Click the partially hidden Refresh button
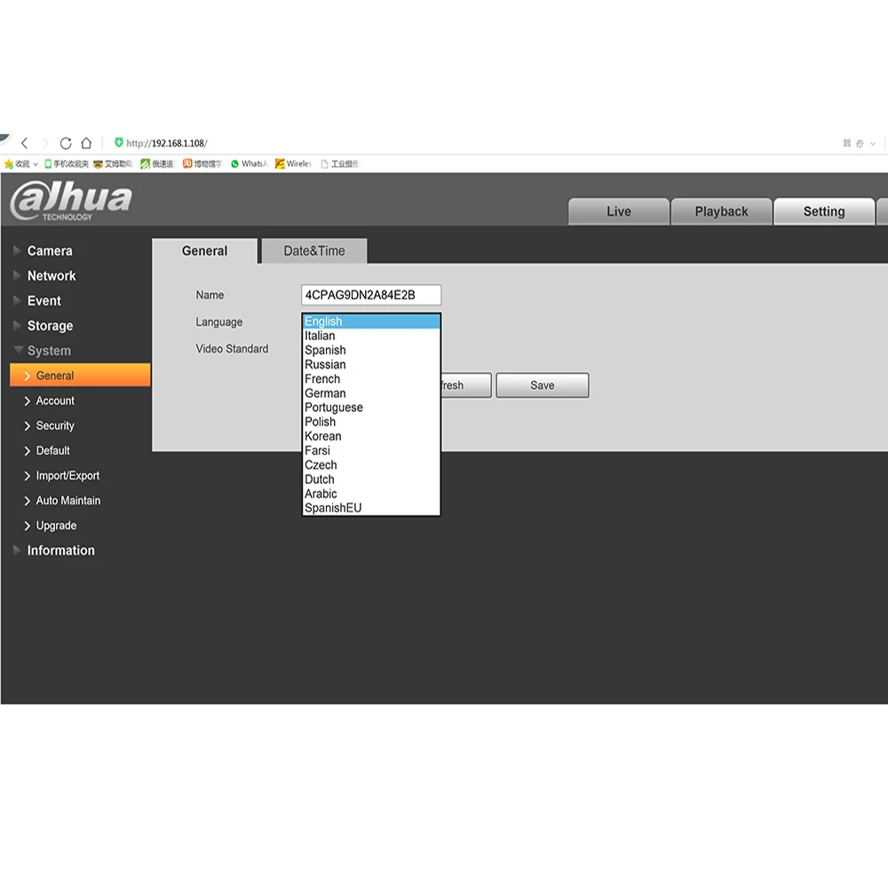 tap(465, 385)
